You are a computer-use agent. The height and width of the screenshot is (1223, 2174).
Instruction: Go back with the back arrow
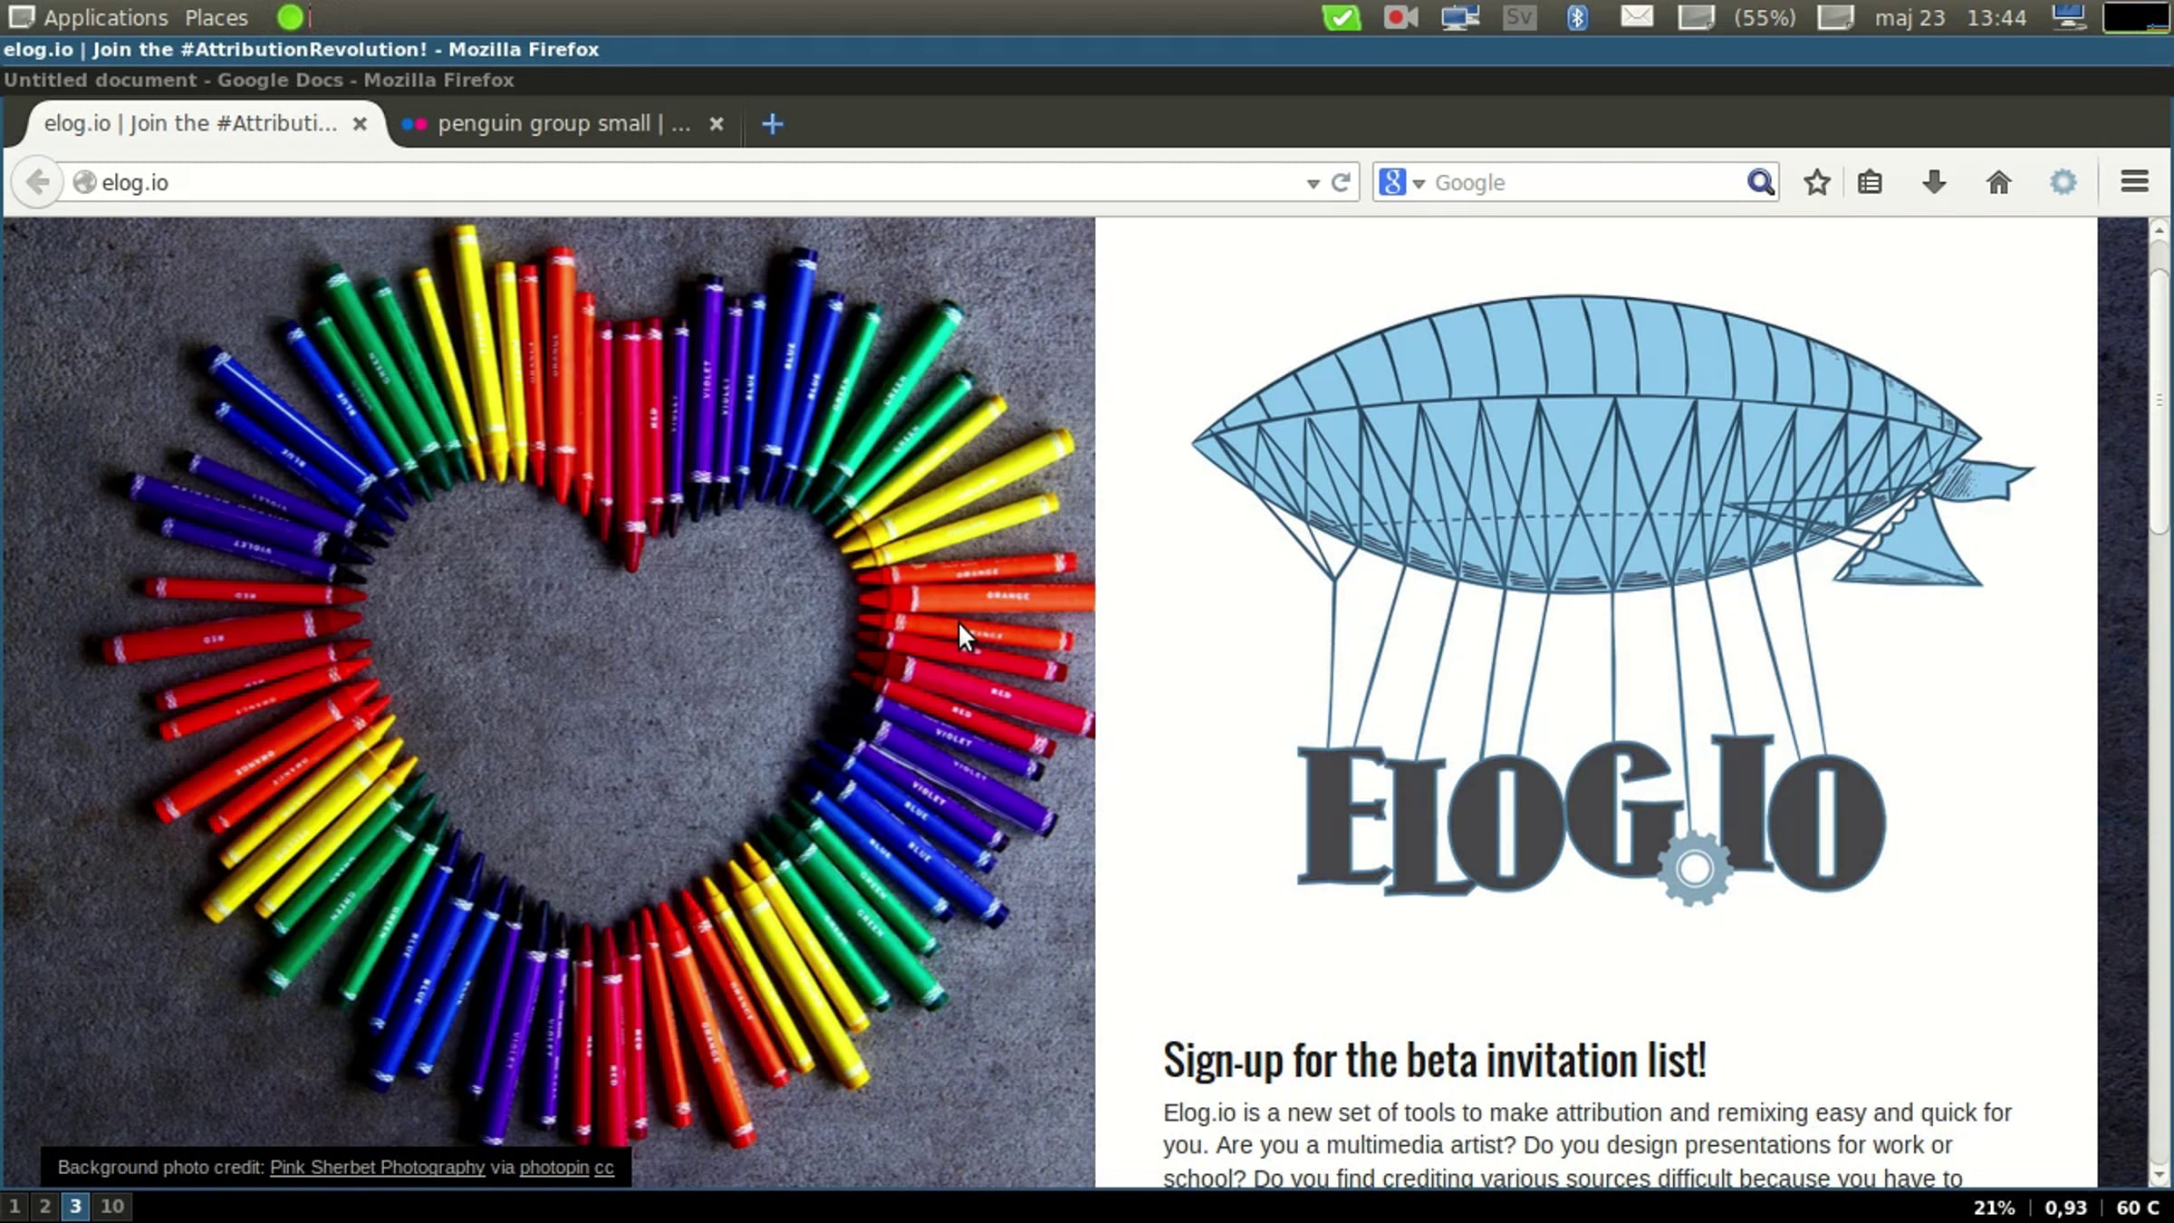(x=37, y=182)
